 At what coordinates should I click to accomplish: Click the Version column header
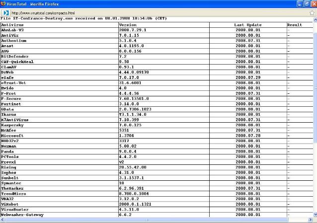(x=128, y=25)
